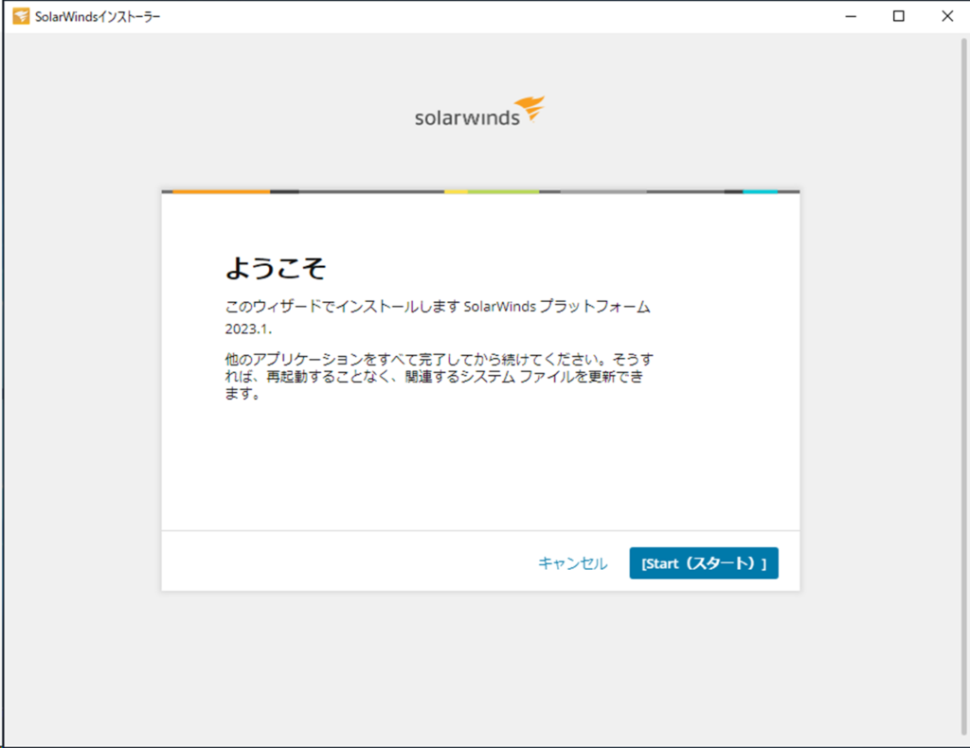Screen dimensions: 970x748
Task: Click the line このウィザードでインストールします
Action: point(438,307)
